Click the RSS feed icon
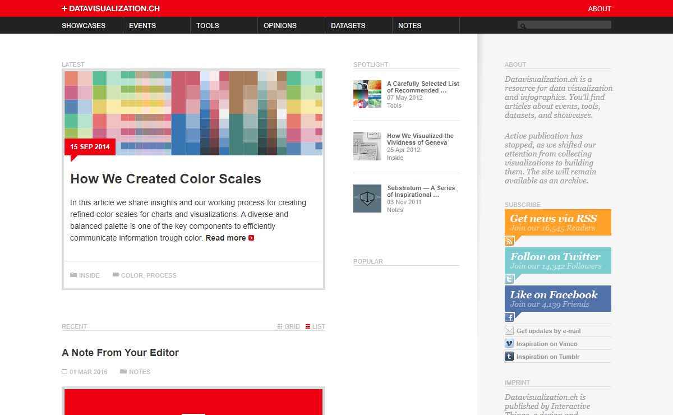Screen dimensions: 673x415 pyautogui.click(x=509, y=241)
